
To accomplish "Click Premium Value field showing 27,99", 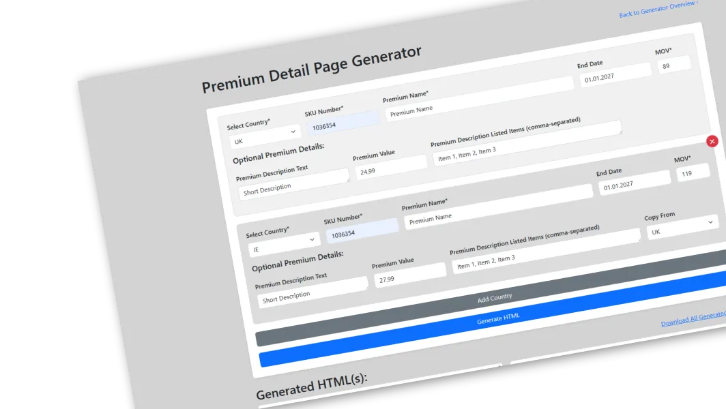I will pos(410,275).
